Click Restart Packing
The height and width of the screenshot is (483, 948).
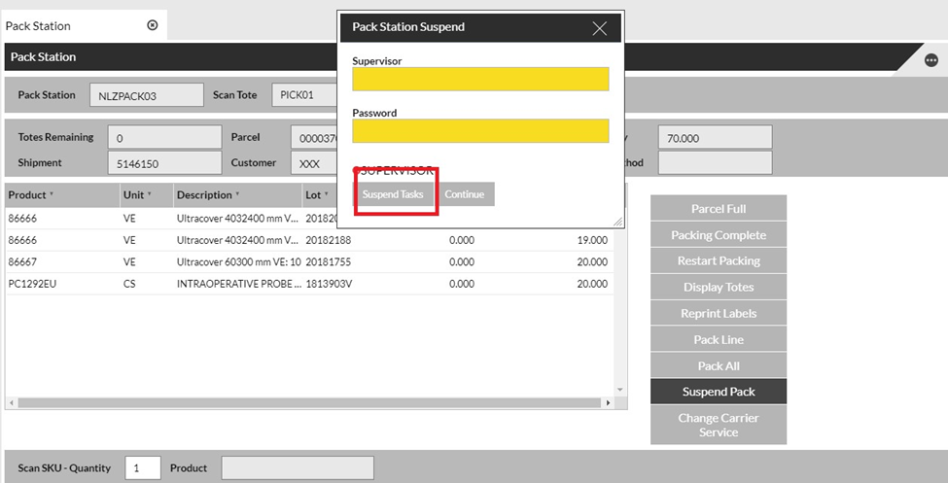(718, 261)
